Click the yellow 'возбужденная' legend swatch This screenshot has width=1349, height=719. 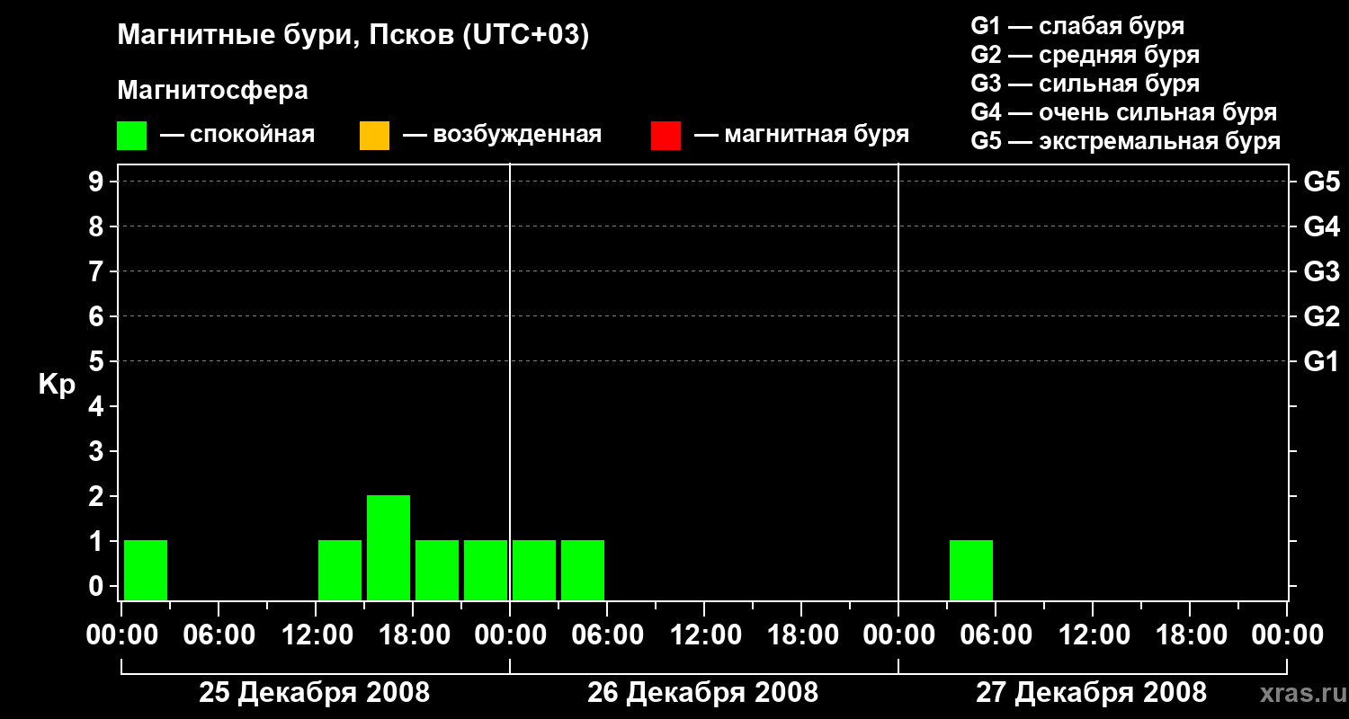tap(374, 136)
